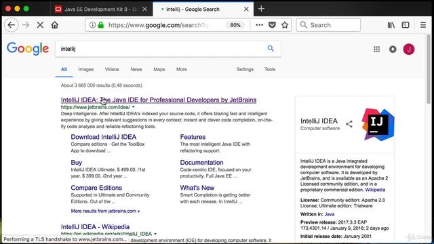
Task: Click the IntelliJ IDEA knowledge panel title
Action: coord(319,121)
